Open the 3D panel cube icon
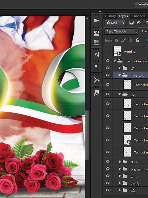 [97, 33]
